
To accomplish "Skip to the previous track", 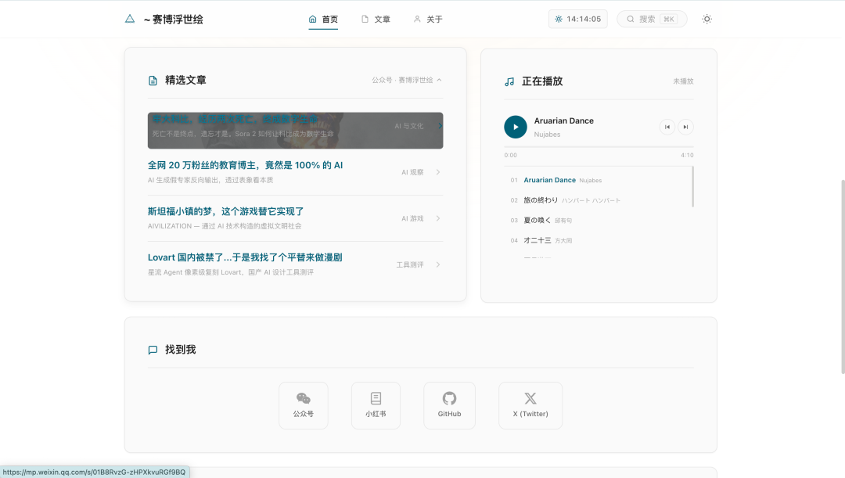I will pyautogui.click(x=667, y=127).
